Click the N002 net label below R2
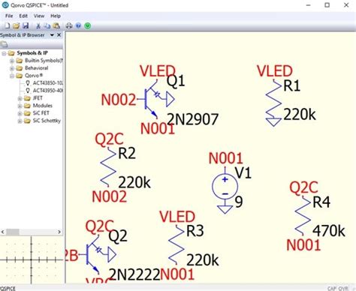 109,196
